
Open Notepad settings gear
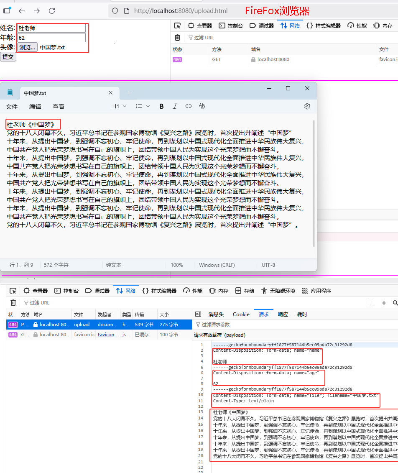307,106
